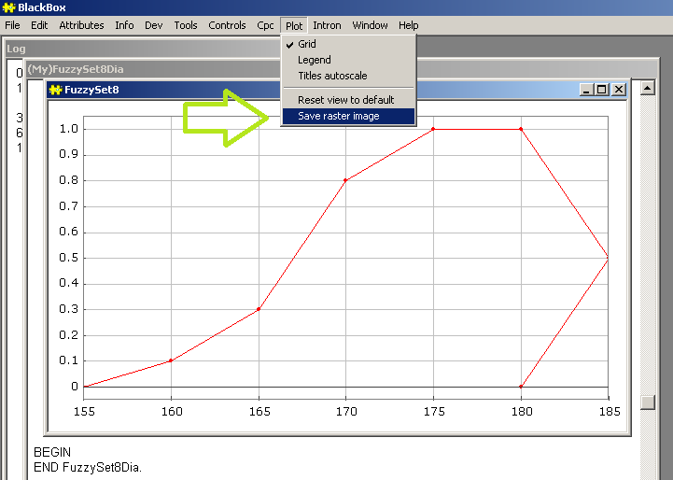Open the Attributes menu
Image resolution: width=673 pixels, height=480 pixels.
81,25
